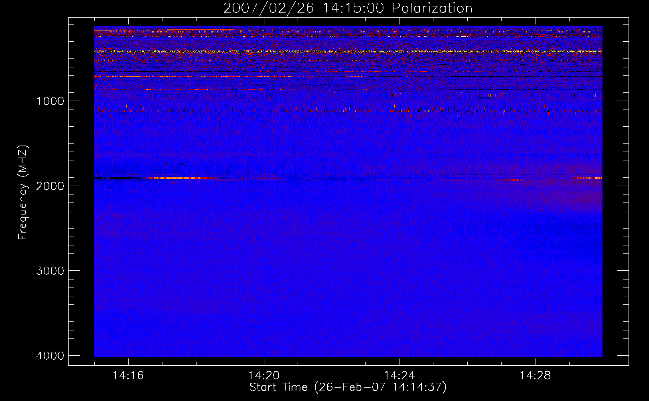Click the 'Frequency (MHZ)' y-axis label
This screenshot has width=649, height=401.
coord(23,192)
